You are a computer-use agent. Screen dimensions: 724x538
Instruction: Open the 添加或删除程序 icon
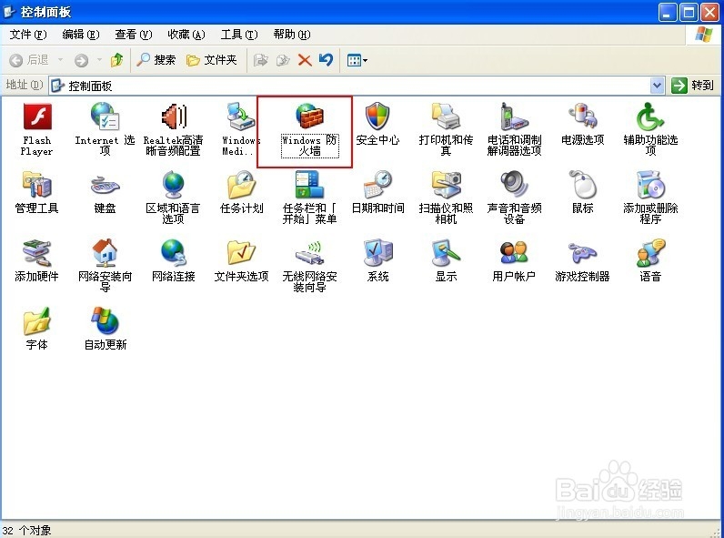[x=650, y=185]
